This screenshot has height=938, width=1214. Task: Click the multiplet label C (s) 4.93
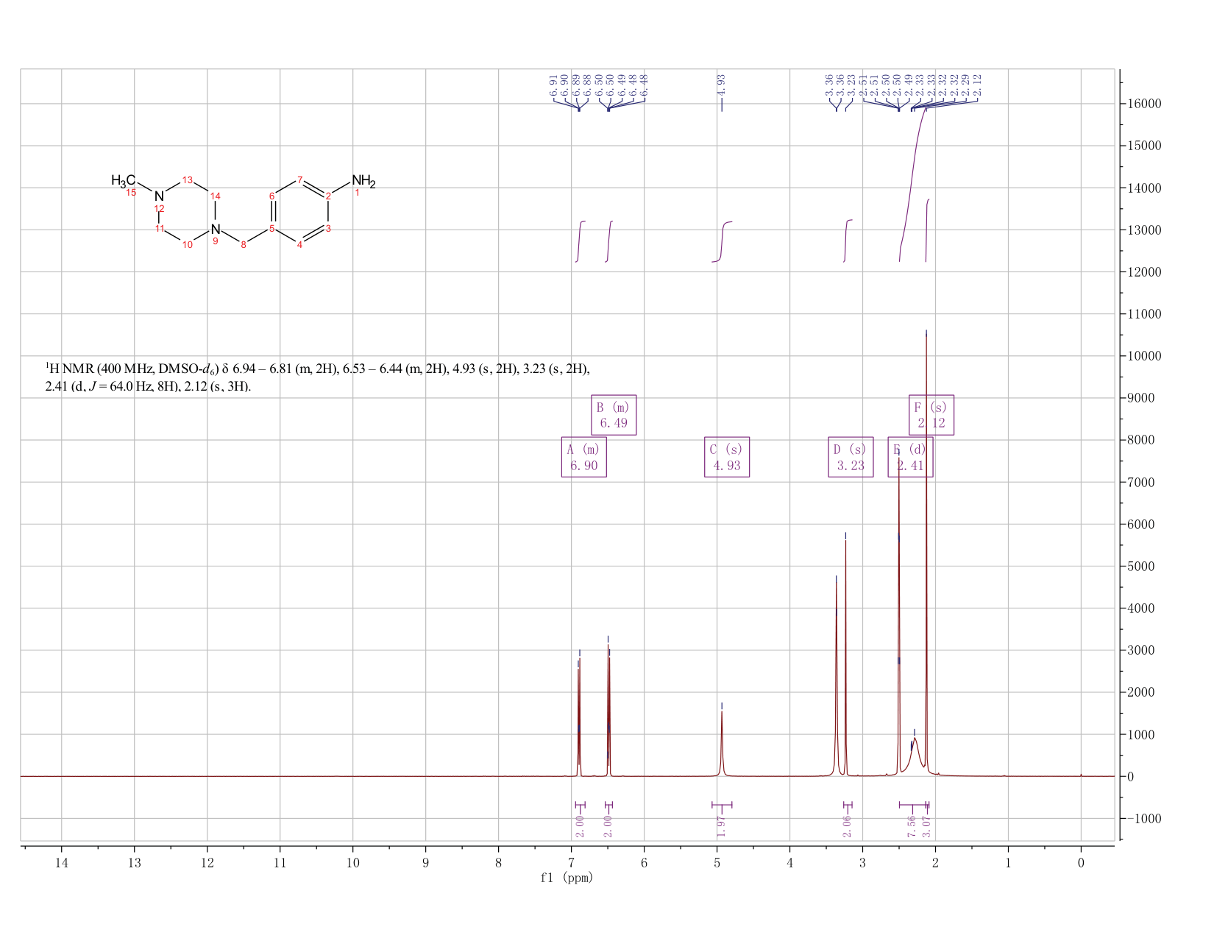(727, 457)
